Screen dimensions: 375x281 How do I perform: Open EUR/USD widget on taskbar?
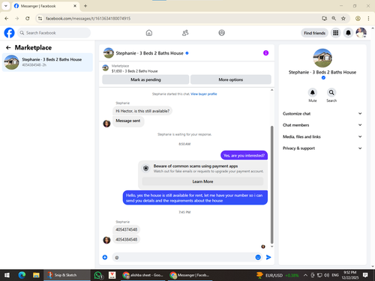(277, 275)
